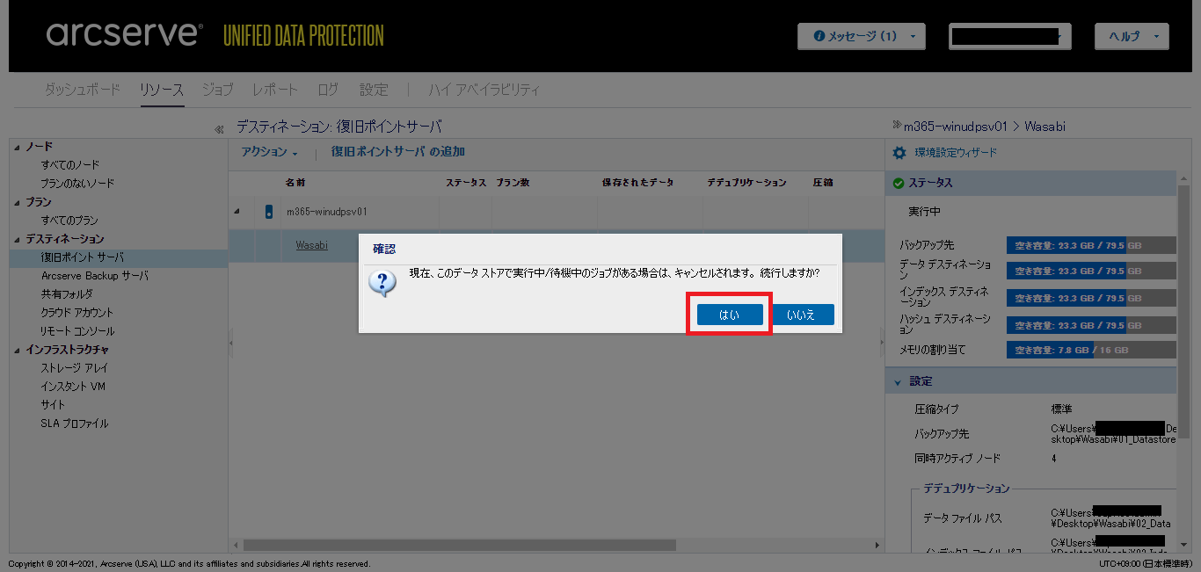Sort by the 保存されたデータ column header

pos(637,183)
